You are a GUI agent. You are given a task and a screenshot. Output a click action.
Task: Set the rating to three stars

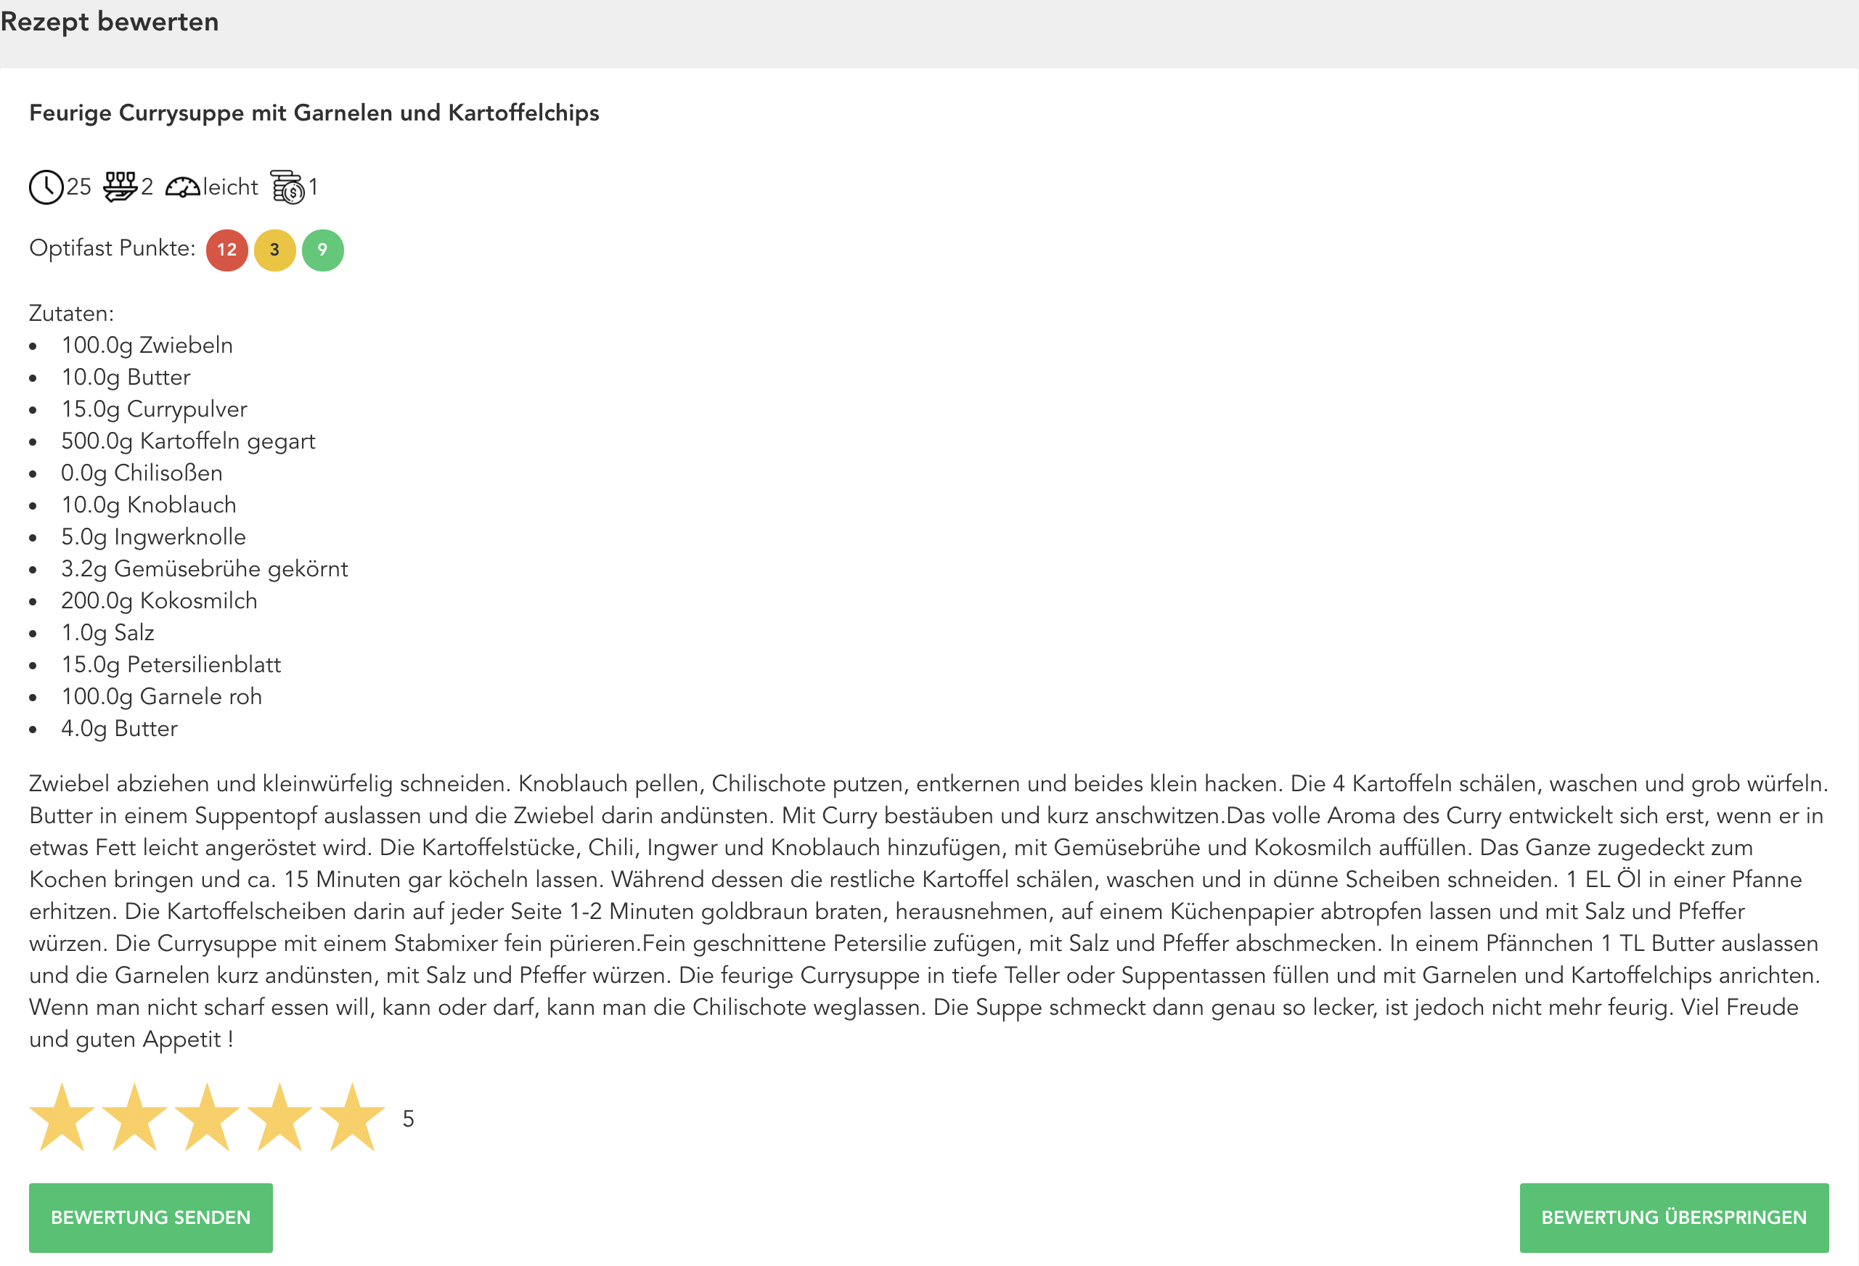(x=207, y=1118)
